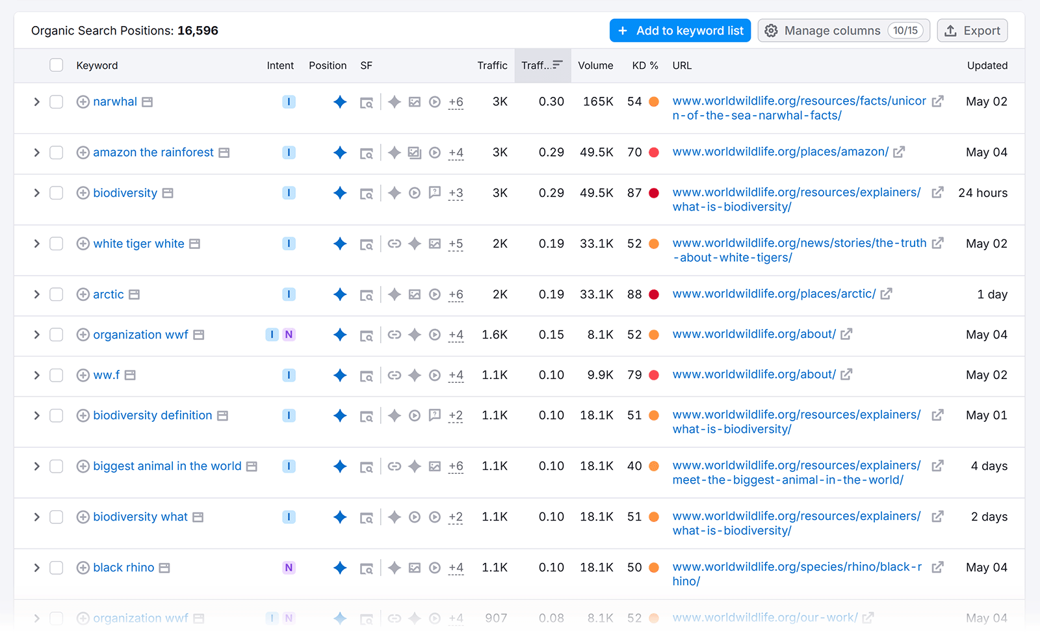Image resolution: width=1040 pixels, height=639 pixels.
Task: Click the sort icon in Traff. column
Action: tap(557, 65)
